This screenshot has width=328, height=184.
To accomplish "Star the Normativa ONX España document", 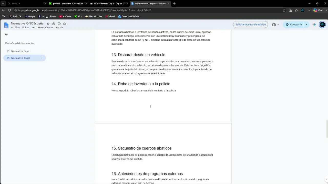I will pyautogui.click(x=48, y=24).
